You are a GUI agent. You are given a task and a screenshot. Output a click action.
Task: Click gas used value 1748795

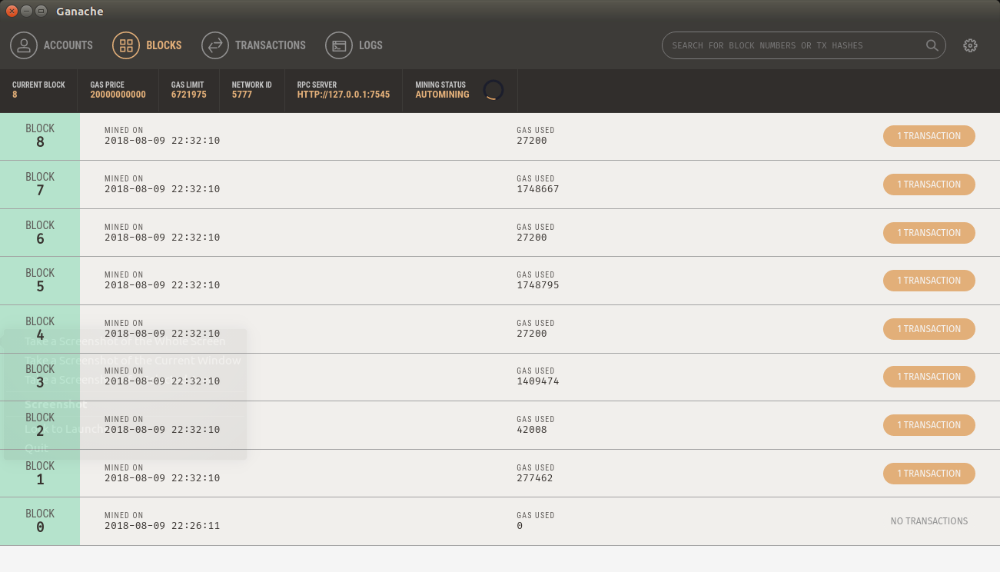538,285
